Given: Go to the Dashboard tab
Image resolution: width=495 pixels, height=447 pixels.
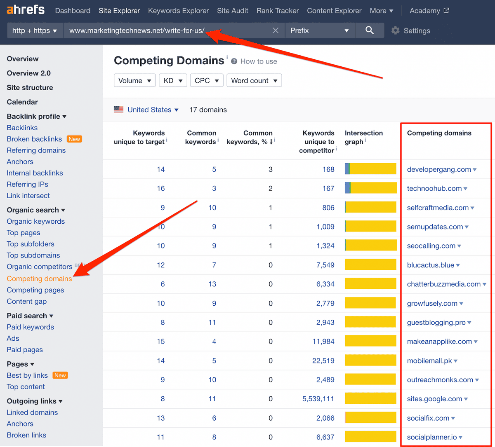Looking at the screenshot, I should (73, 11).
